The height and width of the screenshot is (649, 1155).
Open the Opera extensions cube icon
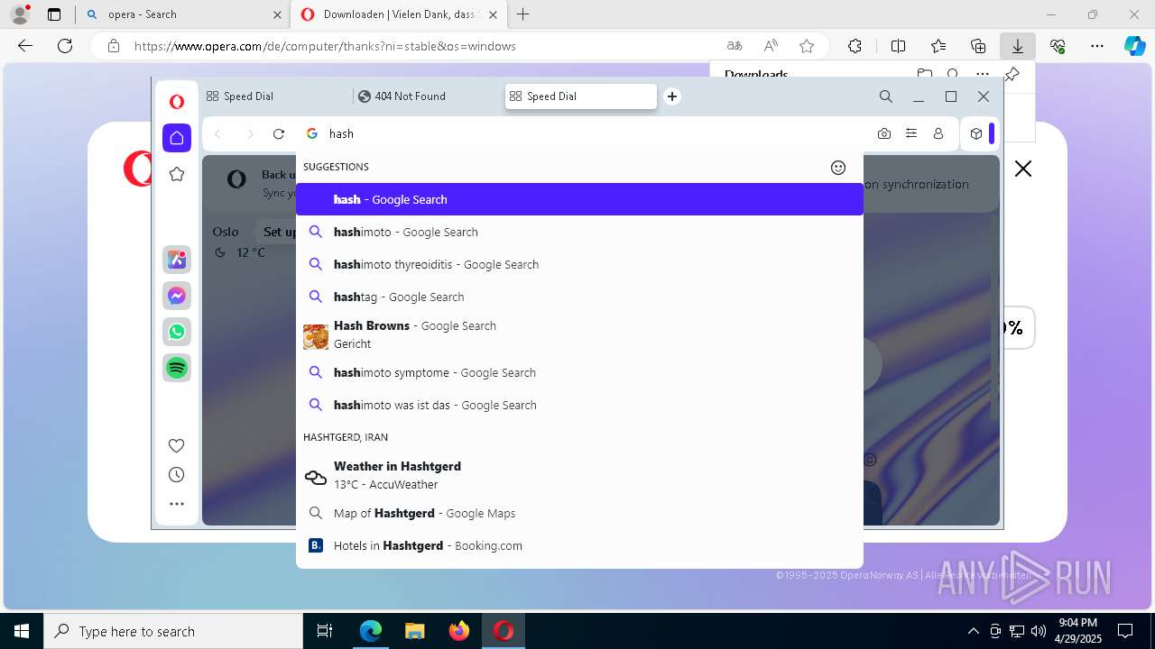(x=976, y=133)
